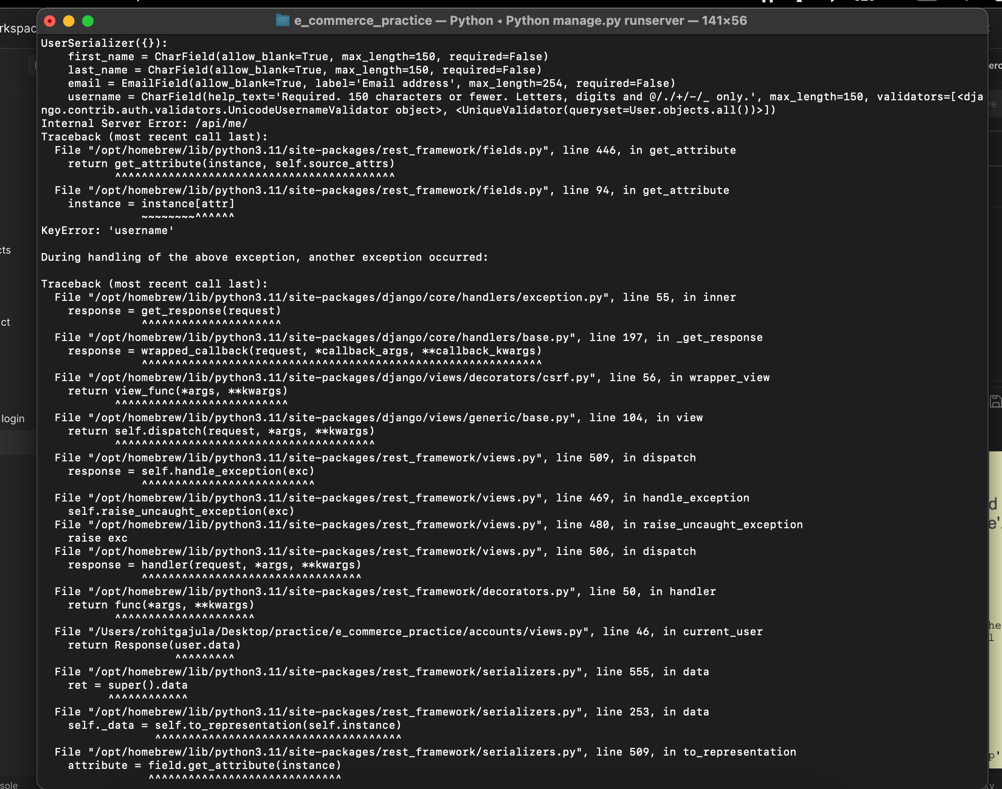Click the Internal Server Error /api/me/ line
The height and width of the screenshot is (789, 1002).
coord(144,124)
